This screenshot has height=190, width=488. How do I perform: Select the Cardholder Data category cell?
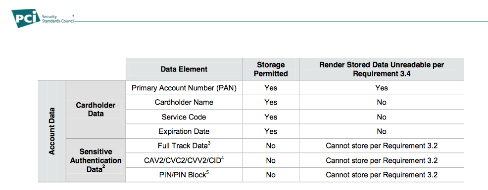(x=96, y=109)
